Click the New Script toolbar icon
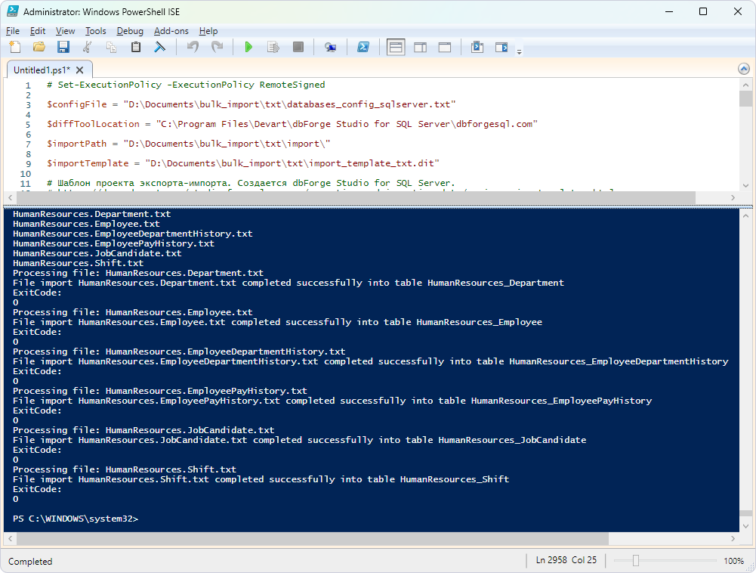756x573 pixels. coord(15,47)
